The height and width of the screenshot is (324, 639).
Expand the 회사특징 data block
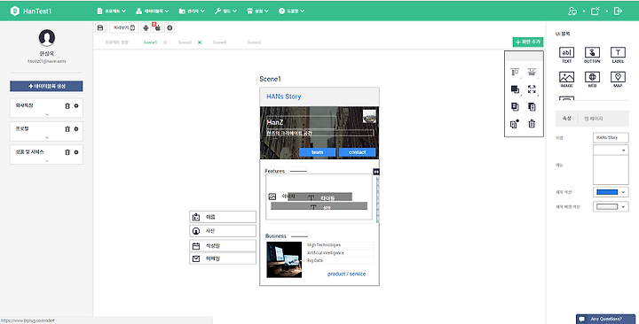tap(46, 115)
